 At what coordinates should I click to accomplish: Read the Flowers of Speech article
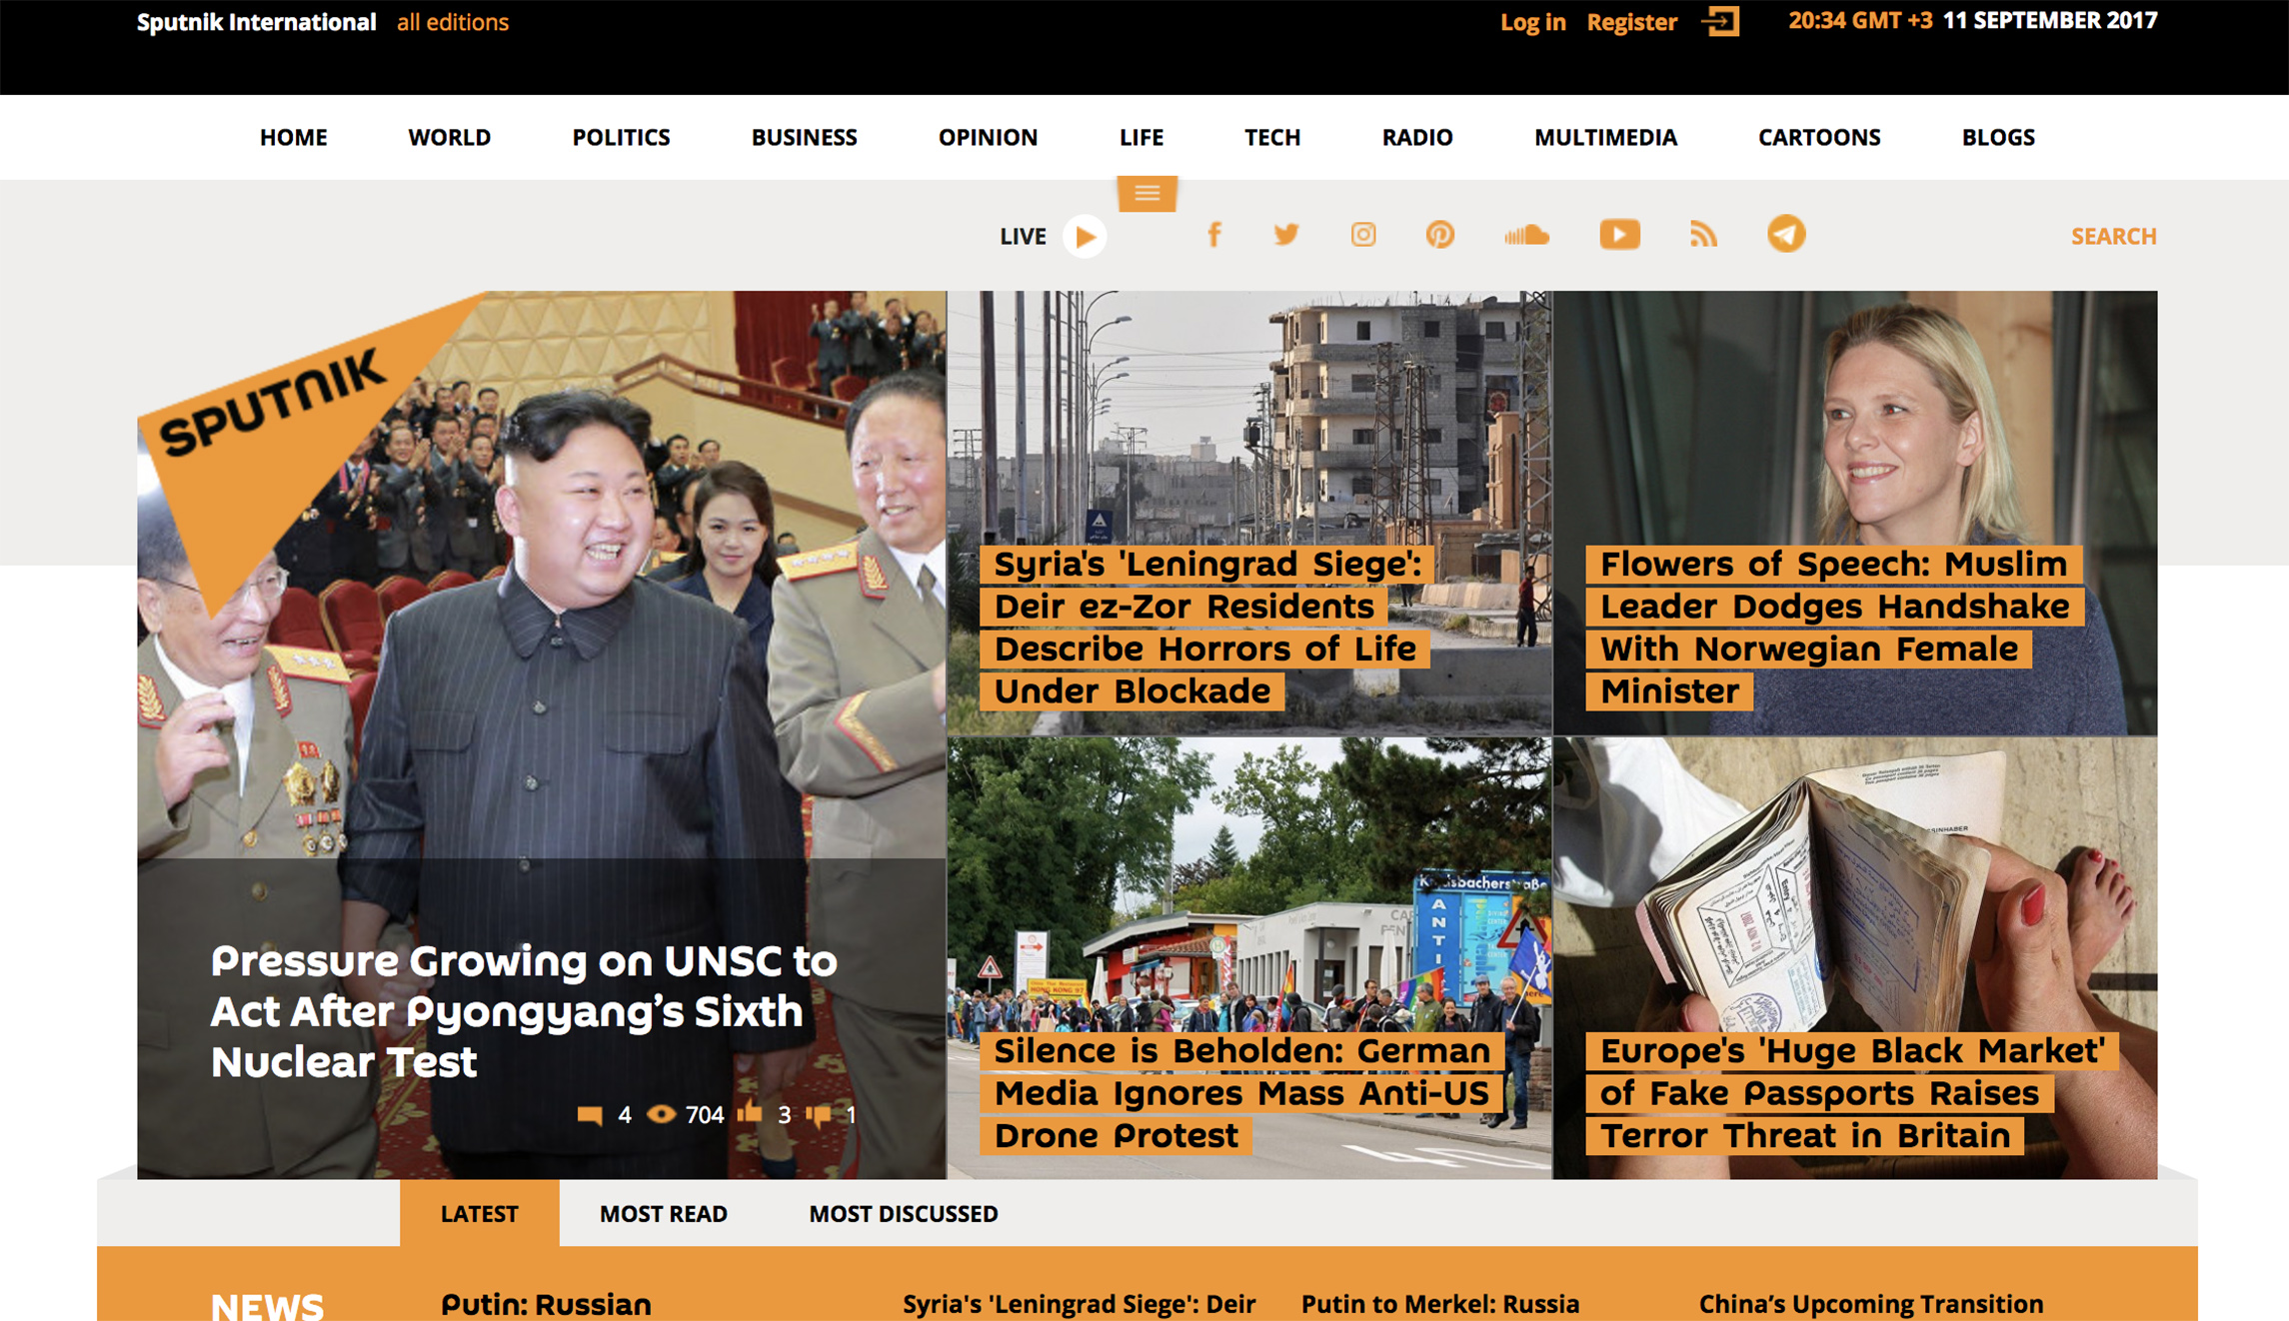tap(1834, 628)
